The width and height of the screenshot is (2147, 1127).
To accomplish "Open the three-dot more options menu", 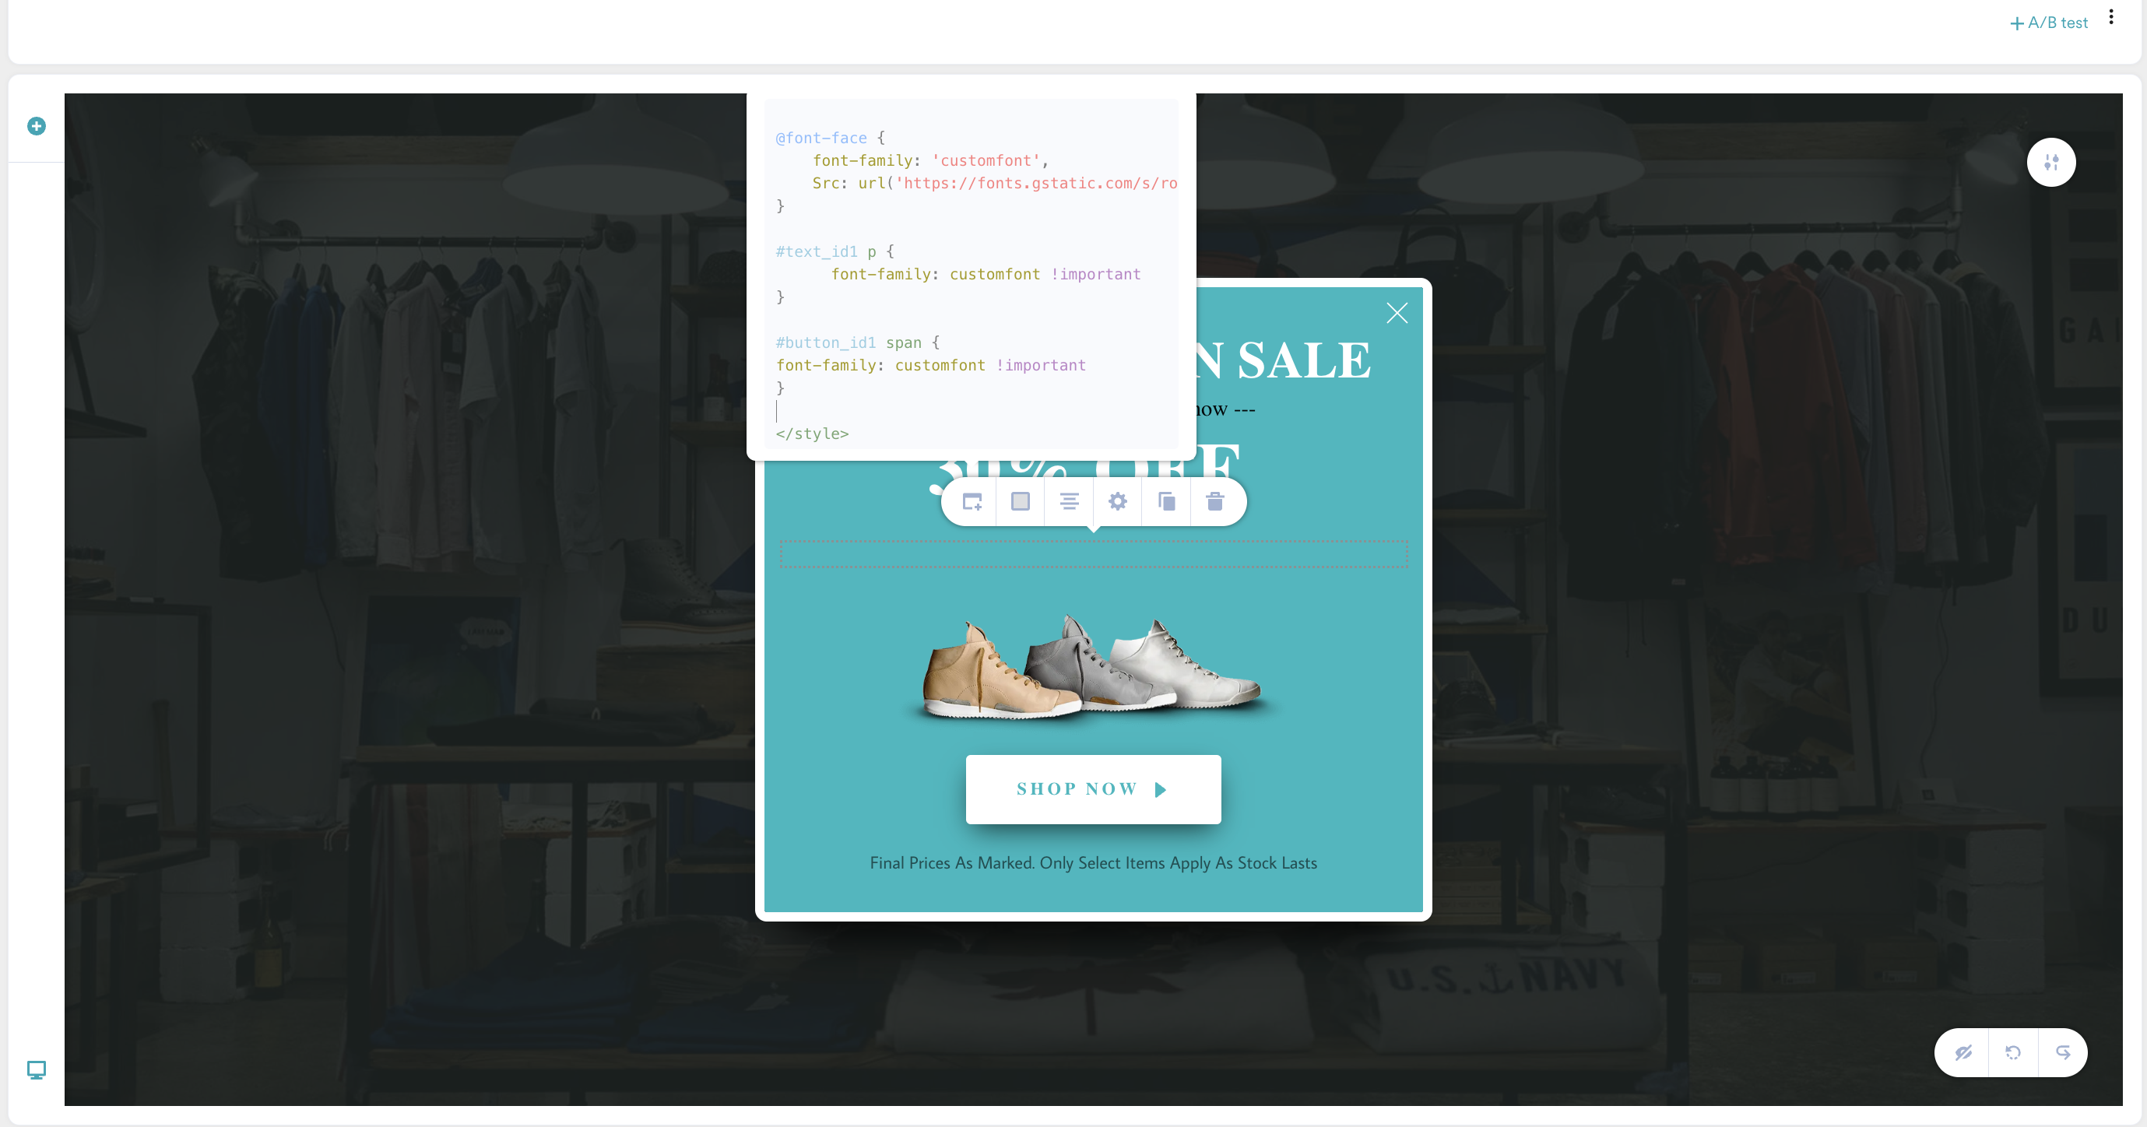I will point(2110,16).
